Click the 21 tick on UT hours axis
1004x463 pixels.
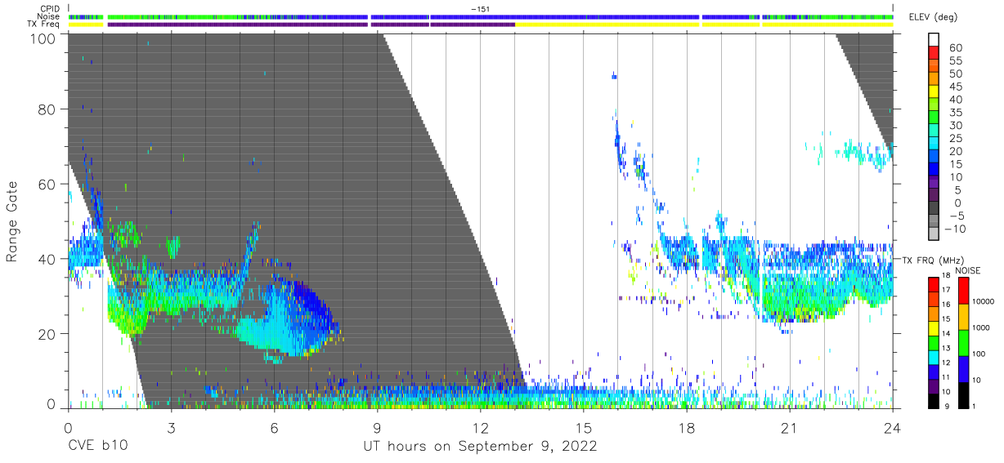(x=789, y=427)
